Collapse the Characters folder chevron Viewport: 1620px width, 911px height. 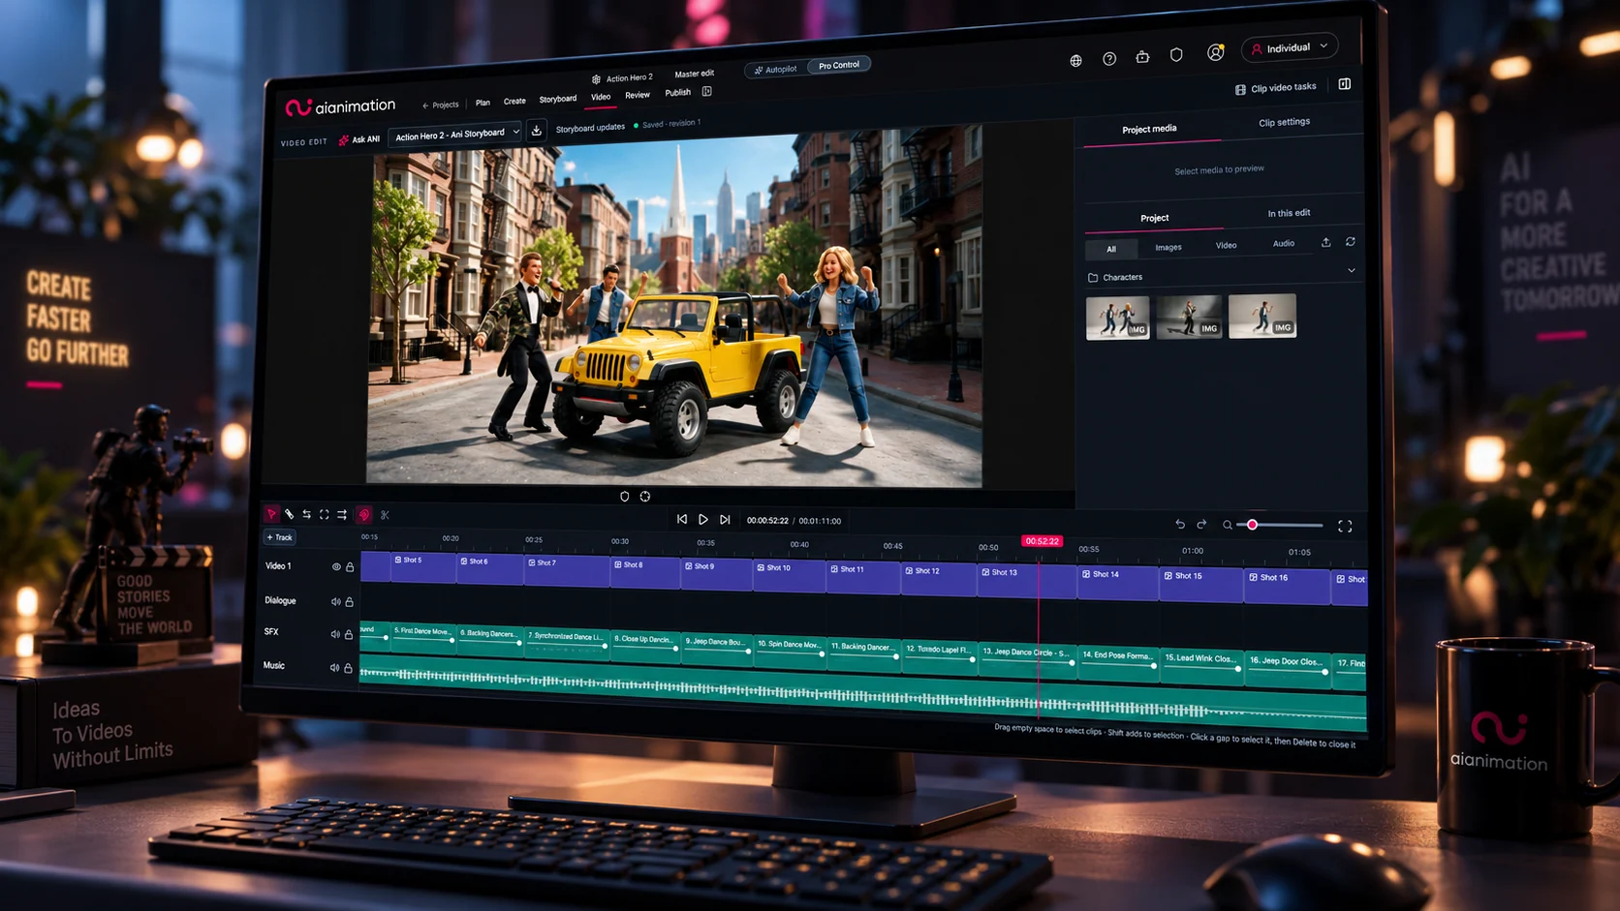1352,270
